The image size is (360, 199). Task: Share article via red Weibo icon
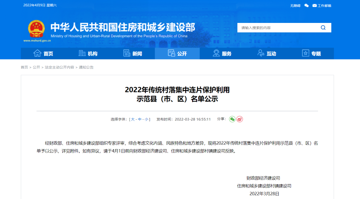[240, 119]
